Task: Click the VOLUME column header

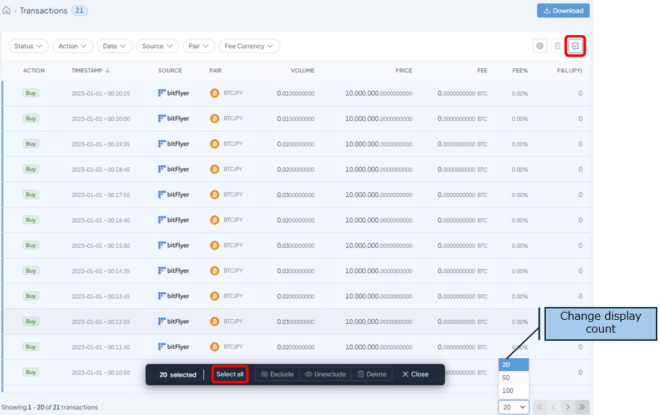Action: (x=303, y=70)
